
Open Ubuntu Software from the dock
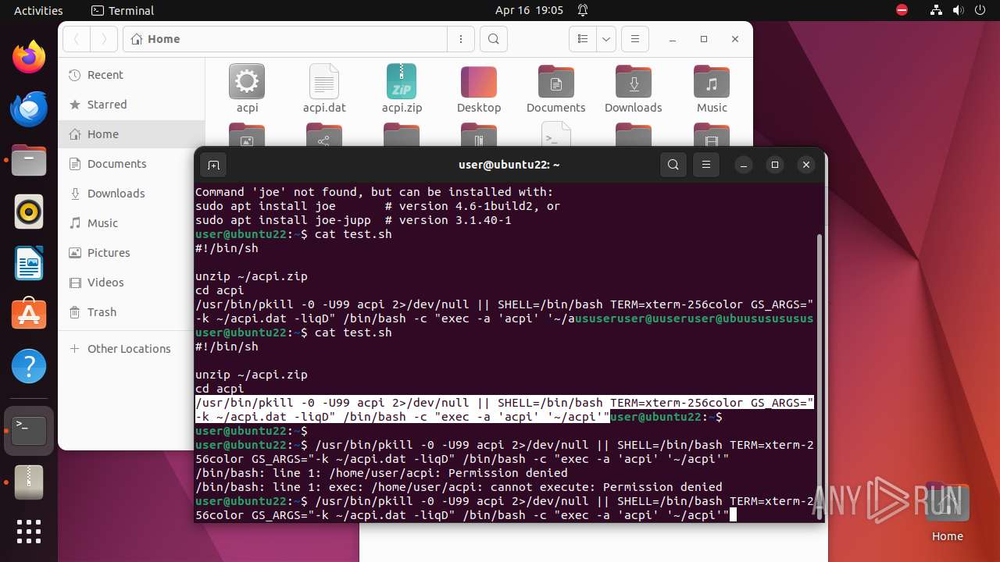pos(29,315)
